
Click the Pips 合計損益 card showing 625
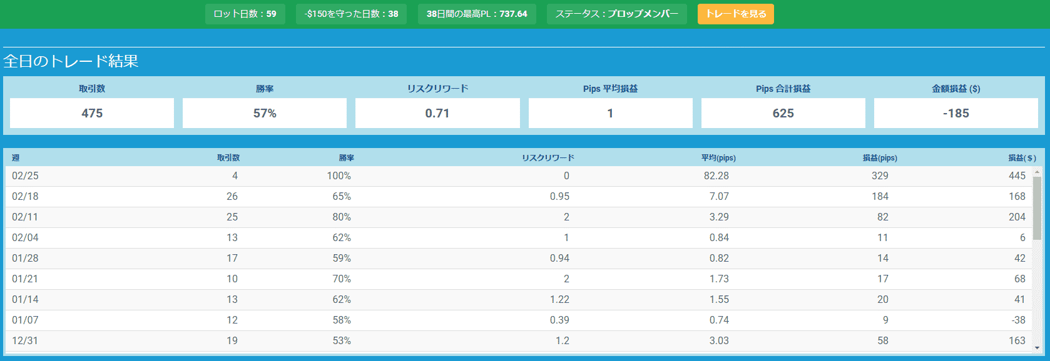[x=783, y=113]
